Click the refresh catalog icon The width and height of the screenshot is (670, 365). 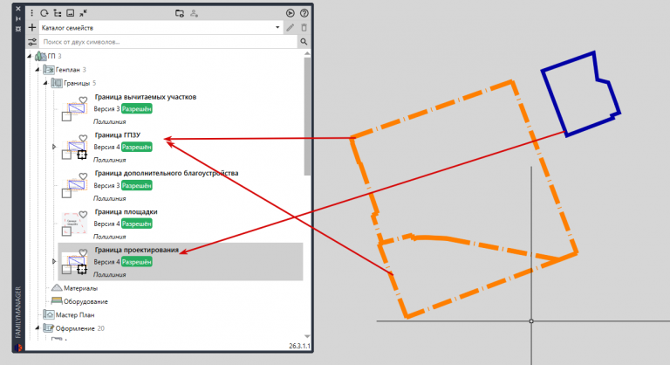coord(44,13)
